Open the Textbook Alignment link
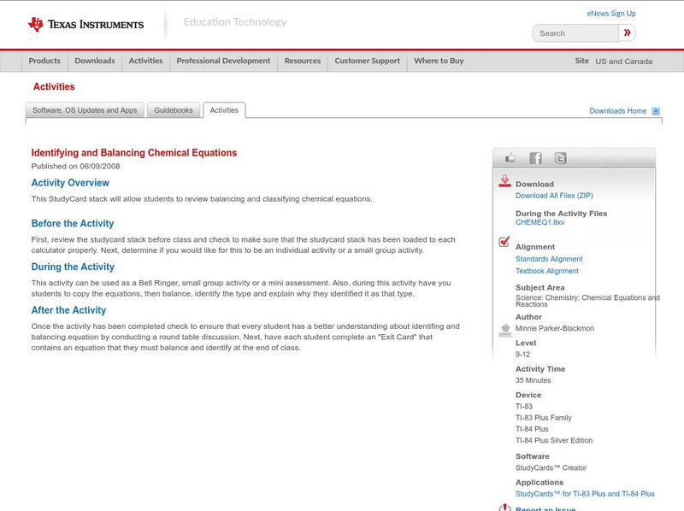The image size is (684, 511). pyautogui.click(x=547, y=271)
